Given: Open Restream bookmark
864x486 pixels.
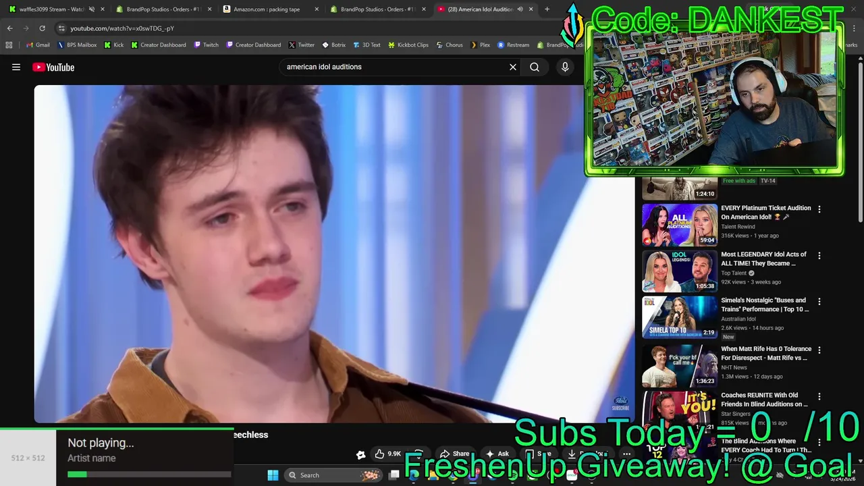Looking at the screenshot, I should [513, 45].
